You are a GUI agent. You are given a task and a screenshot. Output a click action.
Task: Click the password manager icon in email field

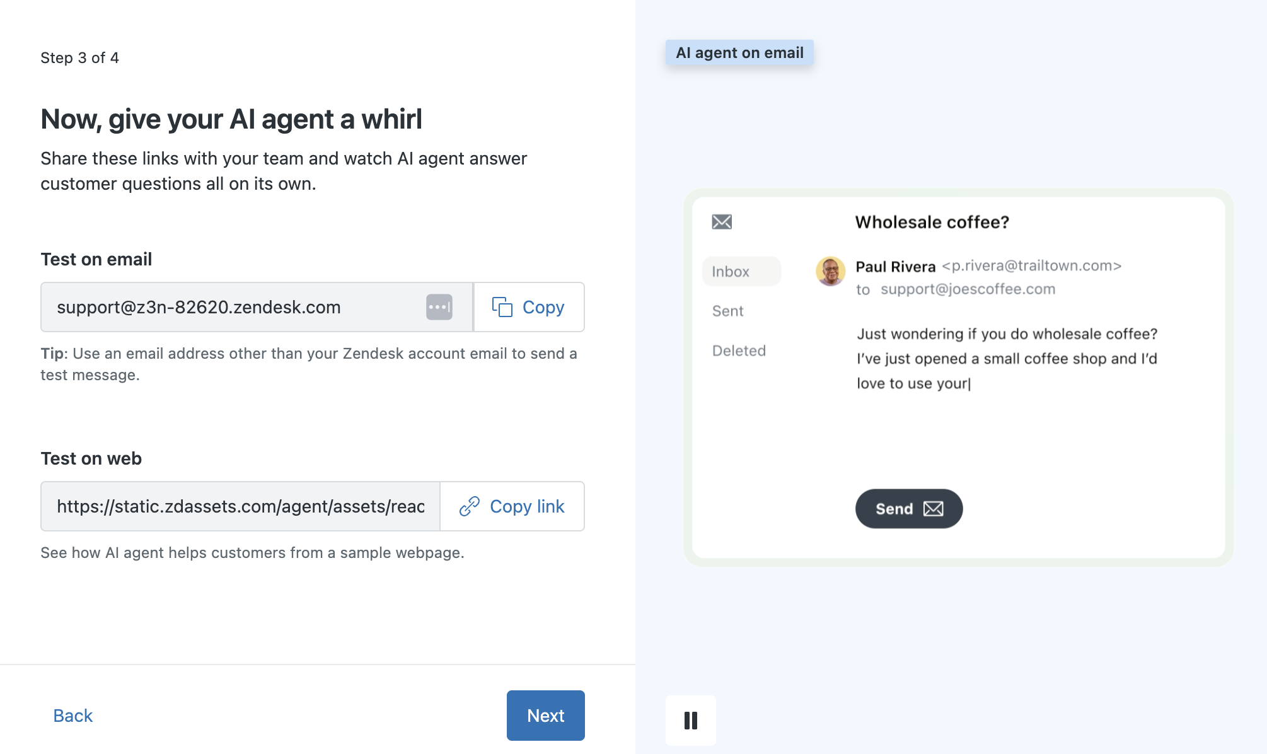pos(439,307)
